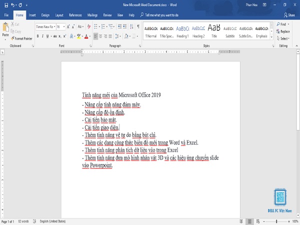
Task: Switch to the Insert tab
Action: tap(32, 15)
